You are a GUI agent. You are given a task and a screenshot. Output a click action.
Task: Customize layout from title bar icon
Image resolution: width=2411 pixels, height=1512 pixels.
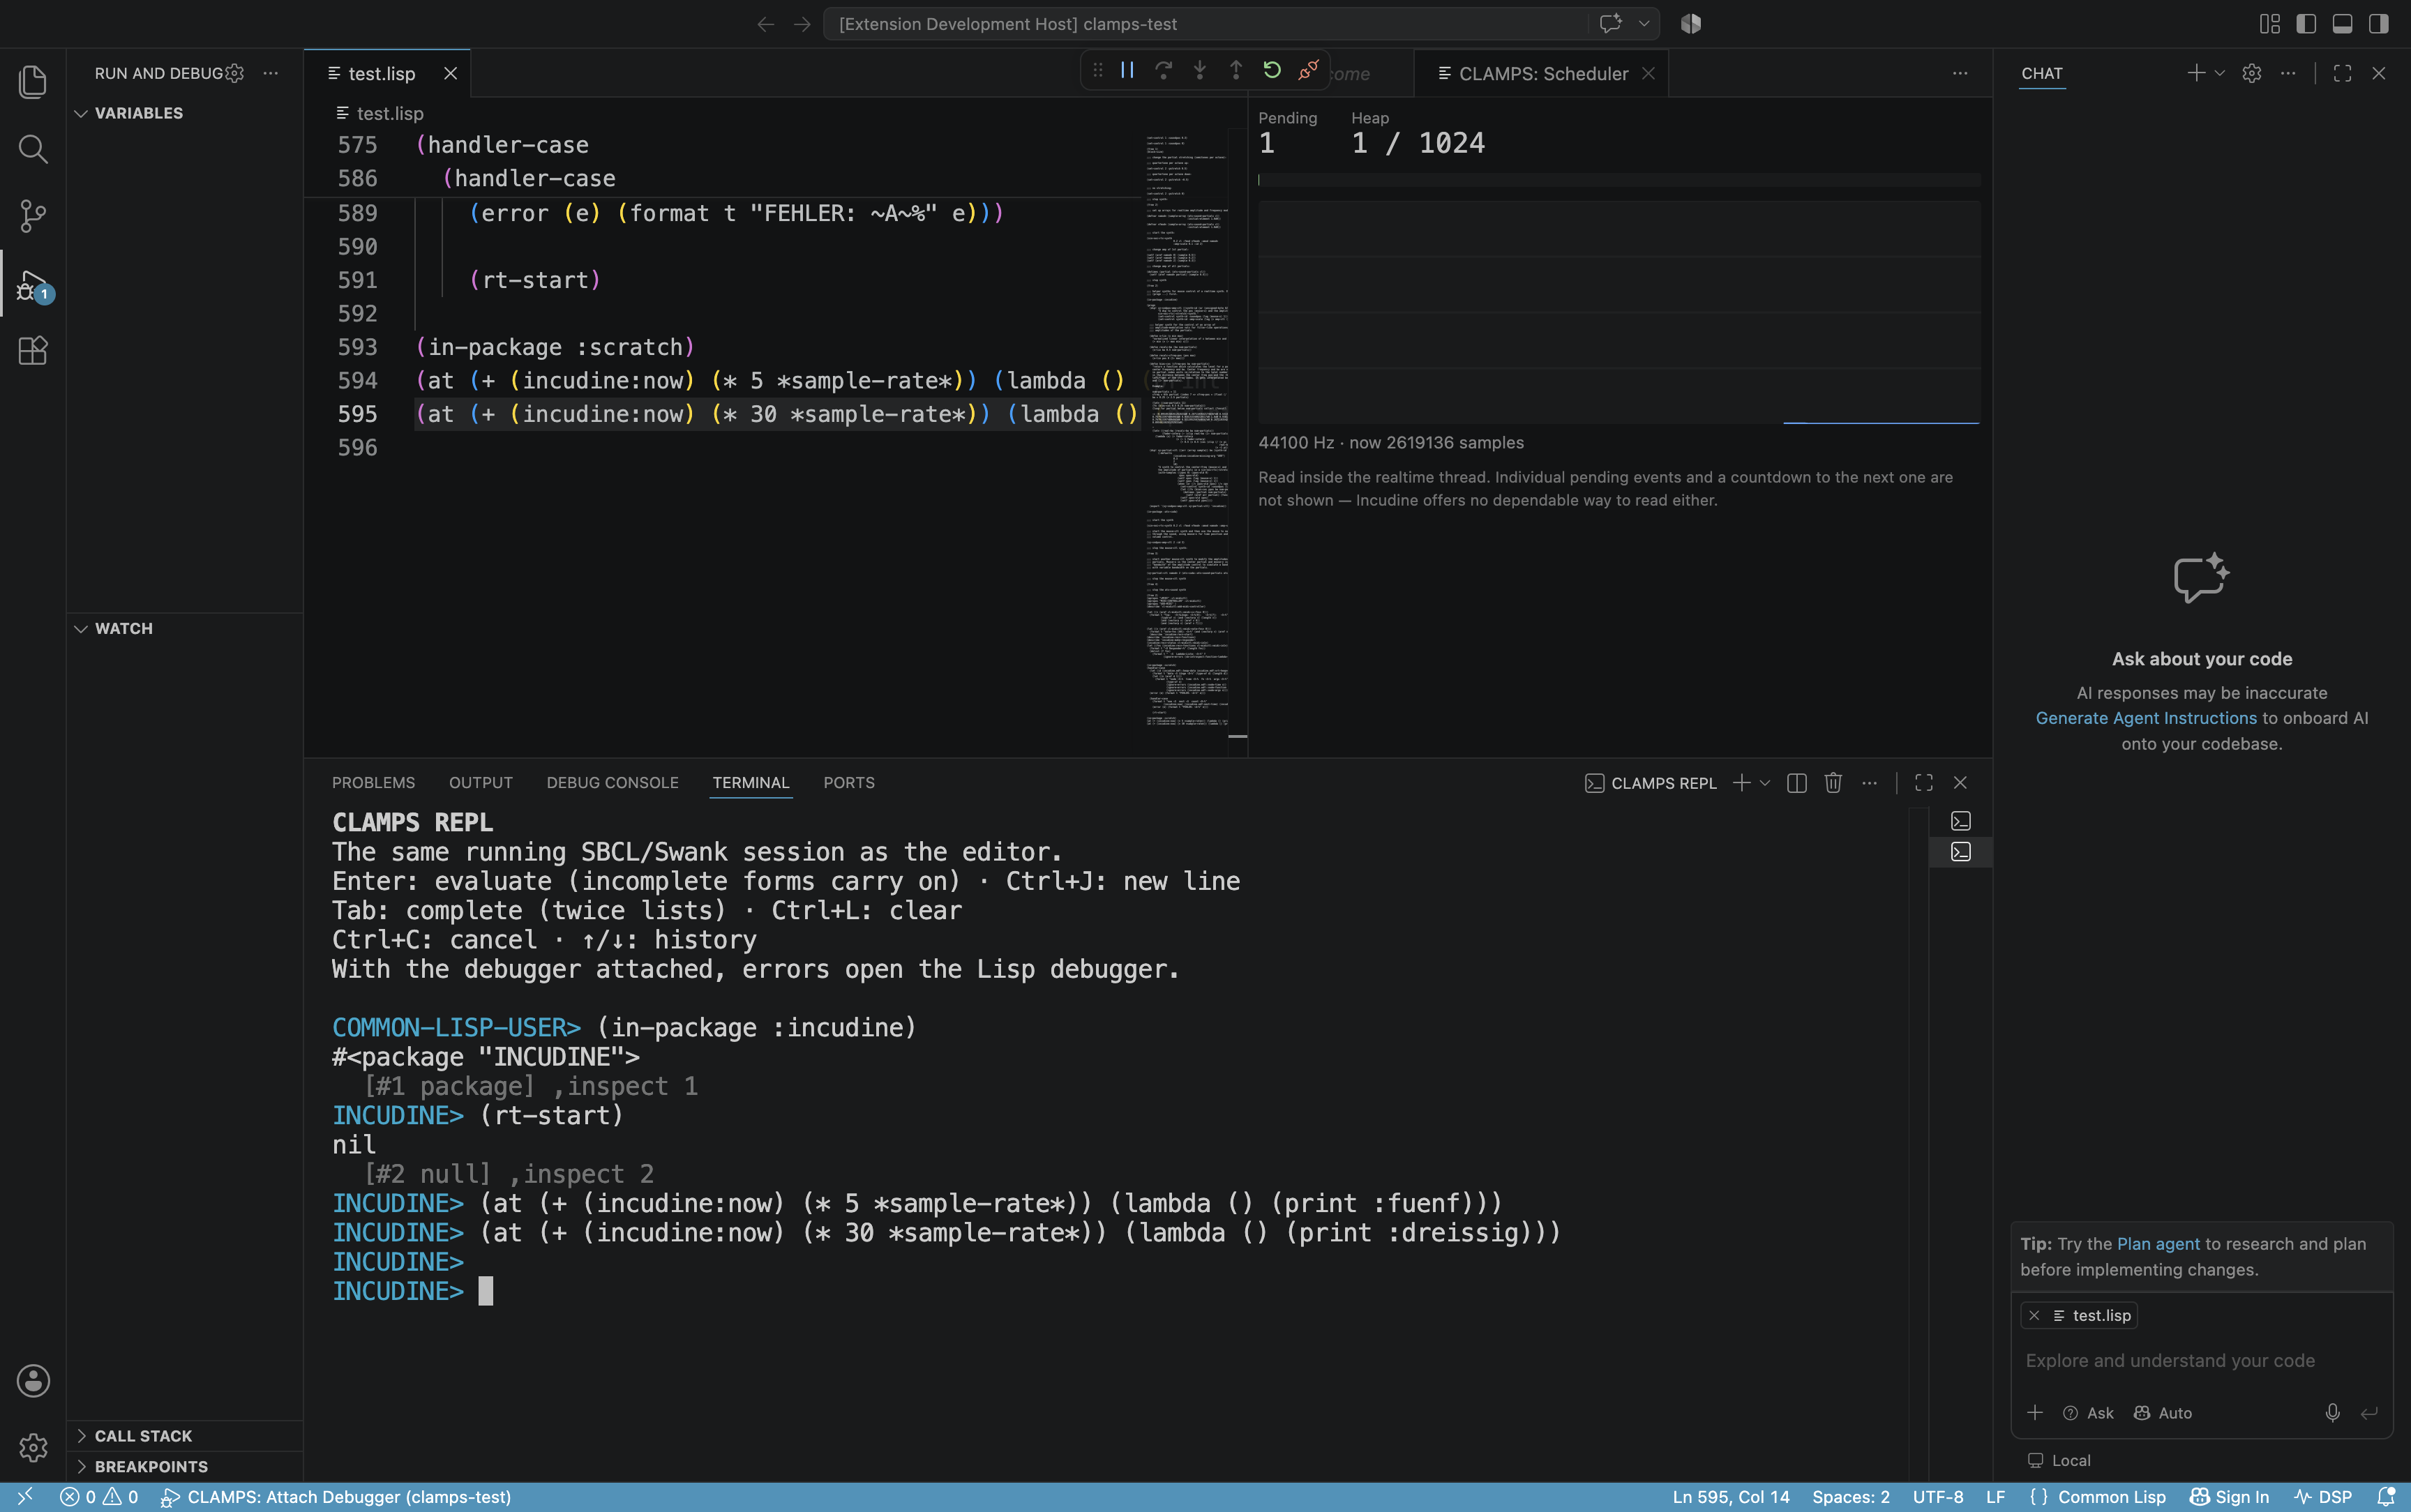(2270, 24)
